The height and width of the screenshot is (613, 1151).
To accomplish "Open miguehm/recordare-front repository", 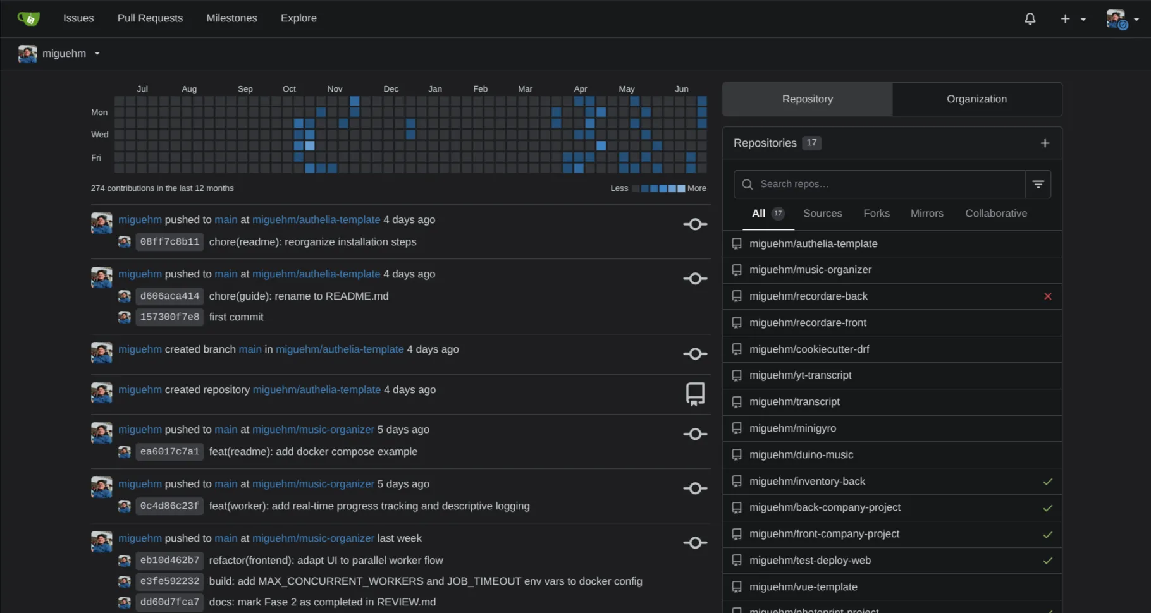I will [x=808, y=323].
